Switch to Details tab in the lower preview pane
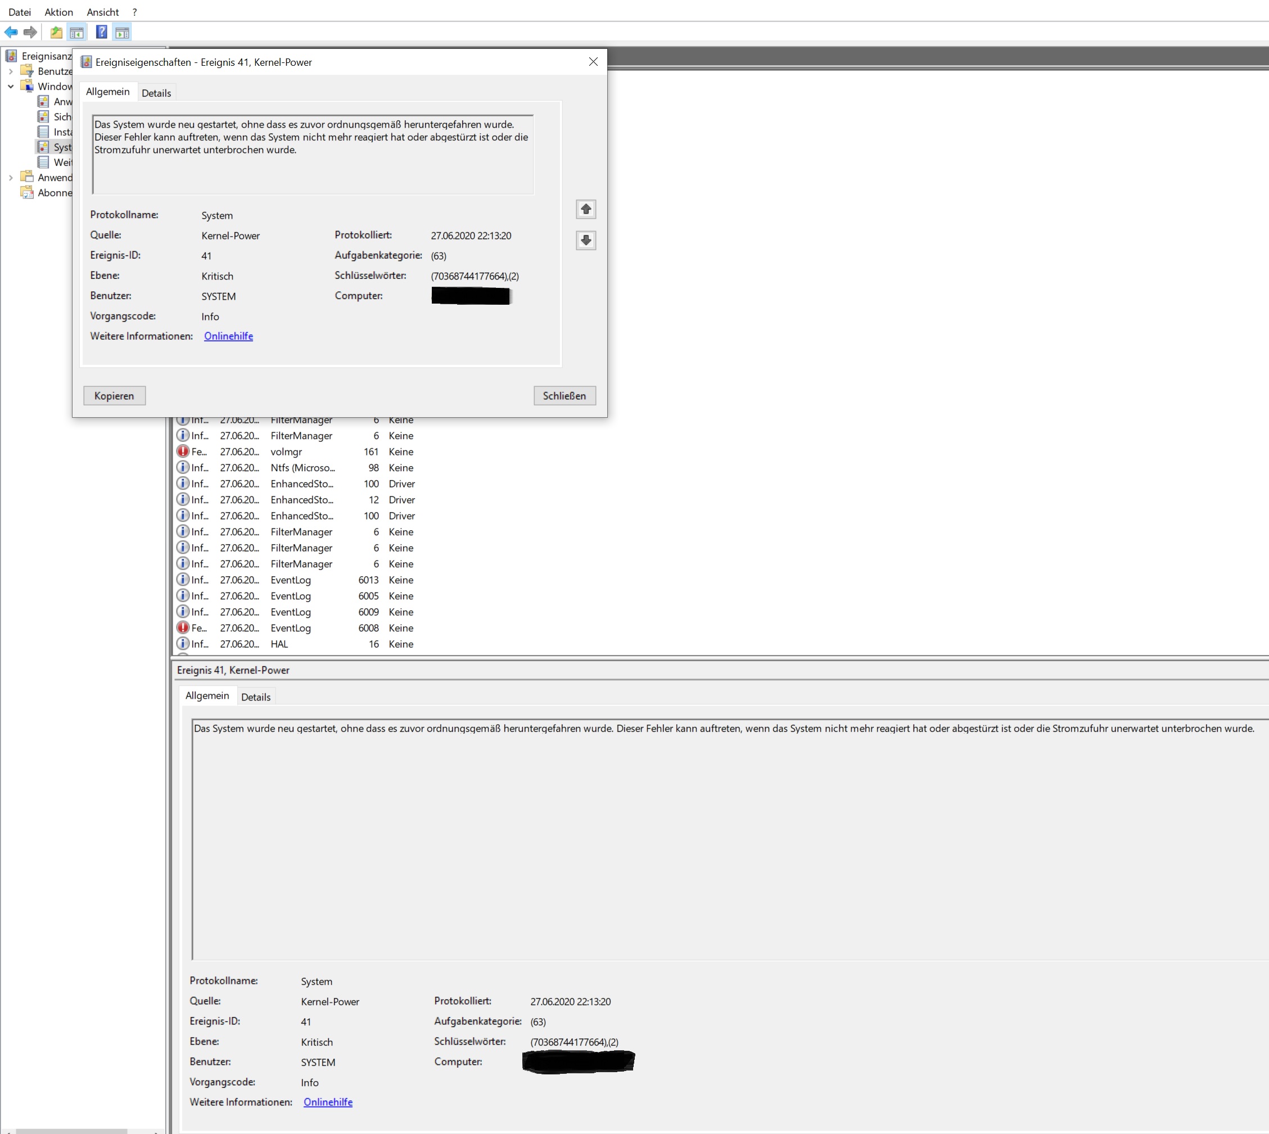1269x1134 pixels. click(x=255, y=697)
